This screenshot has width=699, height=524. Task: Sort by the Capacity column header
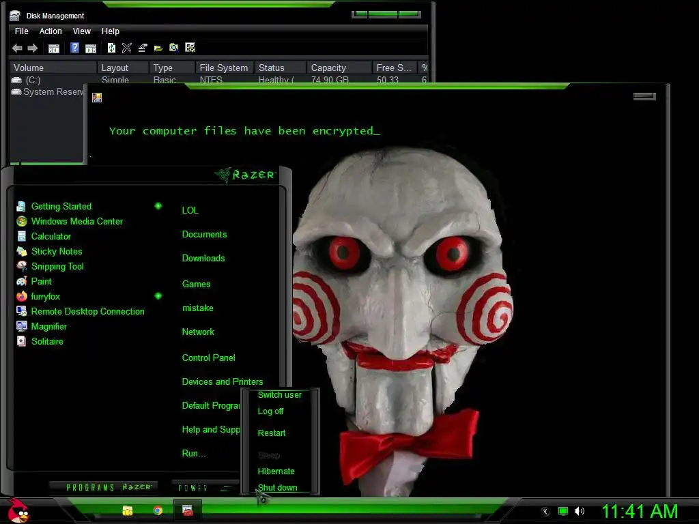pos(340,68)
